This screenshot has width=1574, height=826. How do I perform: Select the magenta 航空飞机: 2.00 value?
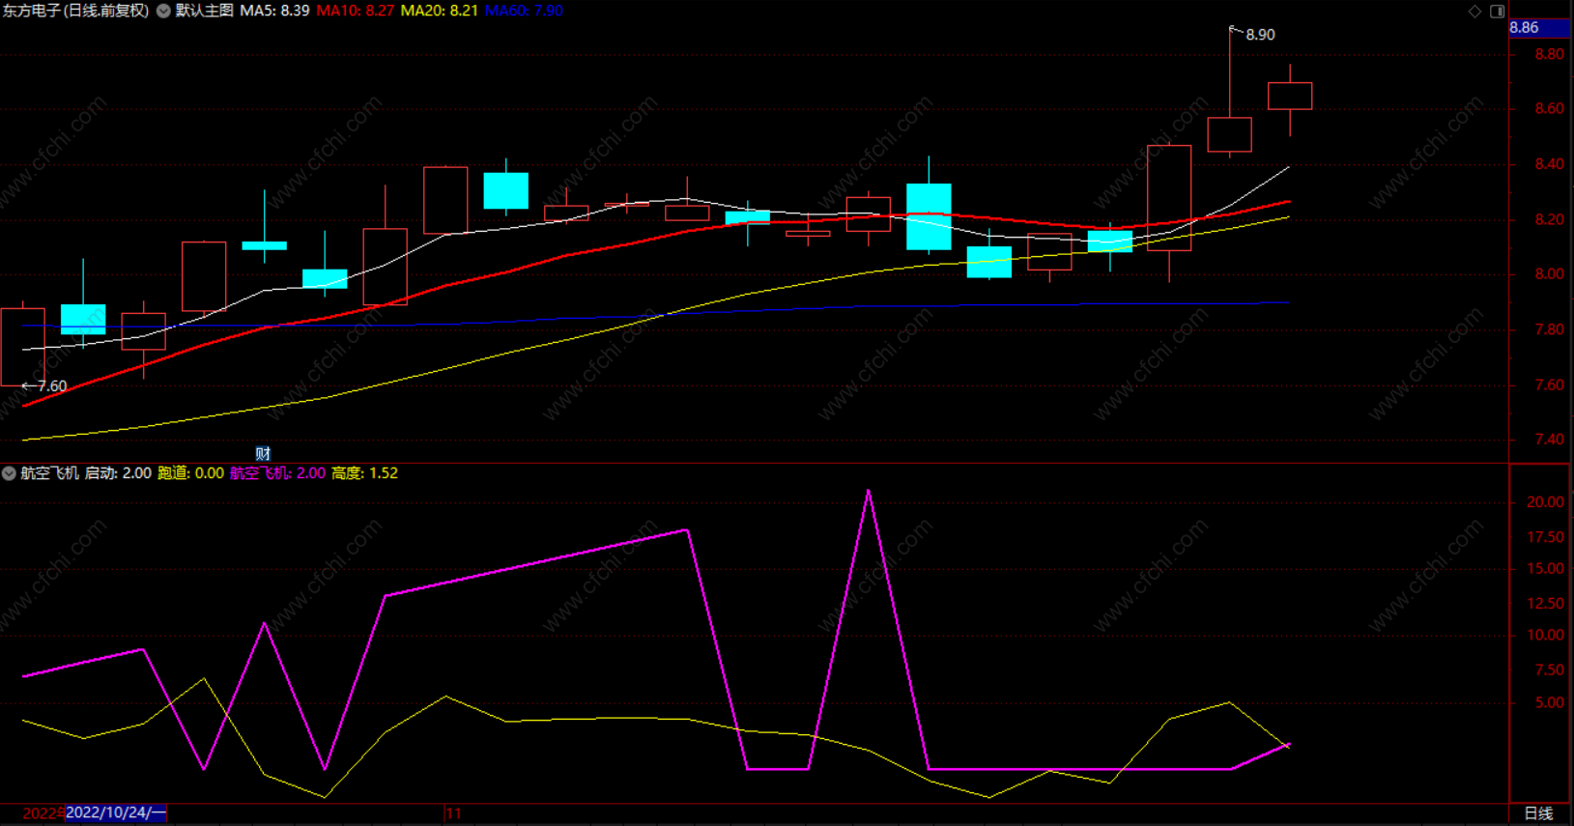coord(277,473)
